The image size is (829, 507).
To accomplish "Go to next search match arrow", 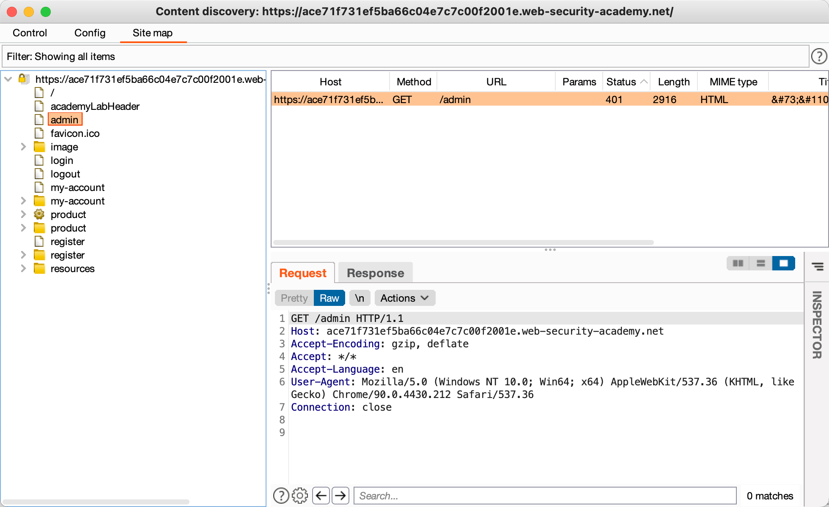I will tap(340, 496).
